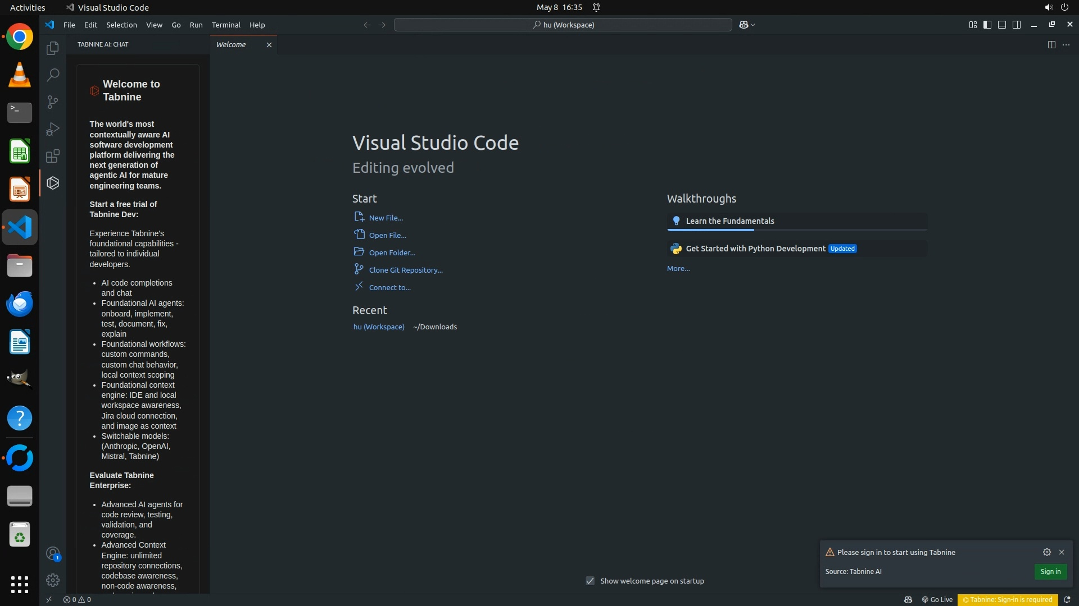Screen dimensions: 1079x606
Task: Toggle the secondary side bar
Action: click(1017, 25)
